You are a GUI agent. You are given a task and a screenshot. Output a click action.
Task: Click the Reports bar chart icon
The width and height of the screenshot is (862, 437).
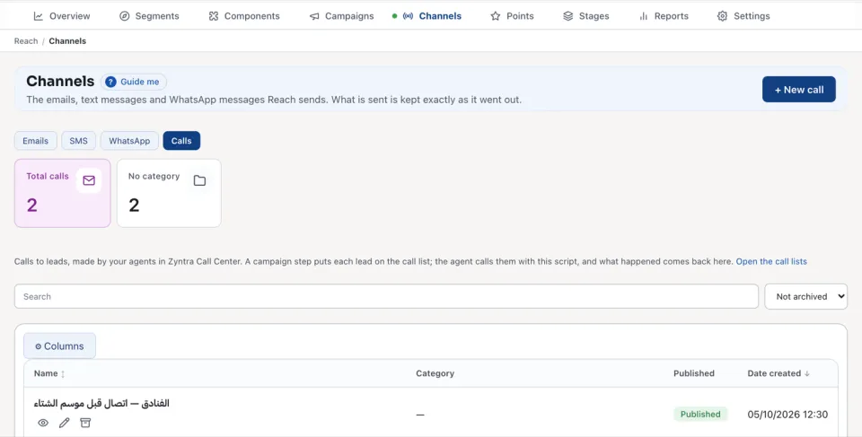click(x=643, y=16)
